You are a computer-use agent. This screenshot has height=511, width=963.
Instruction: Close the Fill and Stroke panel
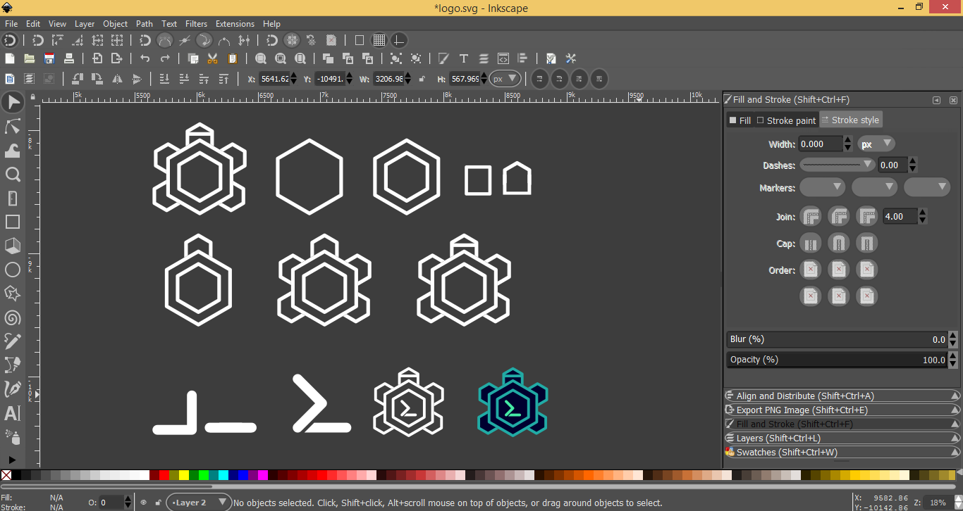(x=953, y=100)
